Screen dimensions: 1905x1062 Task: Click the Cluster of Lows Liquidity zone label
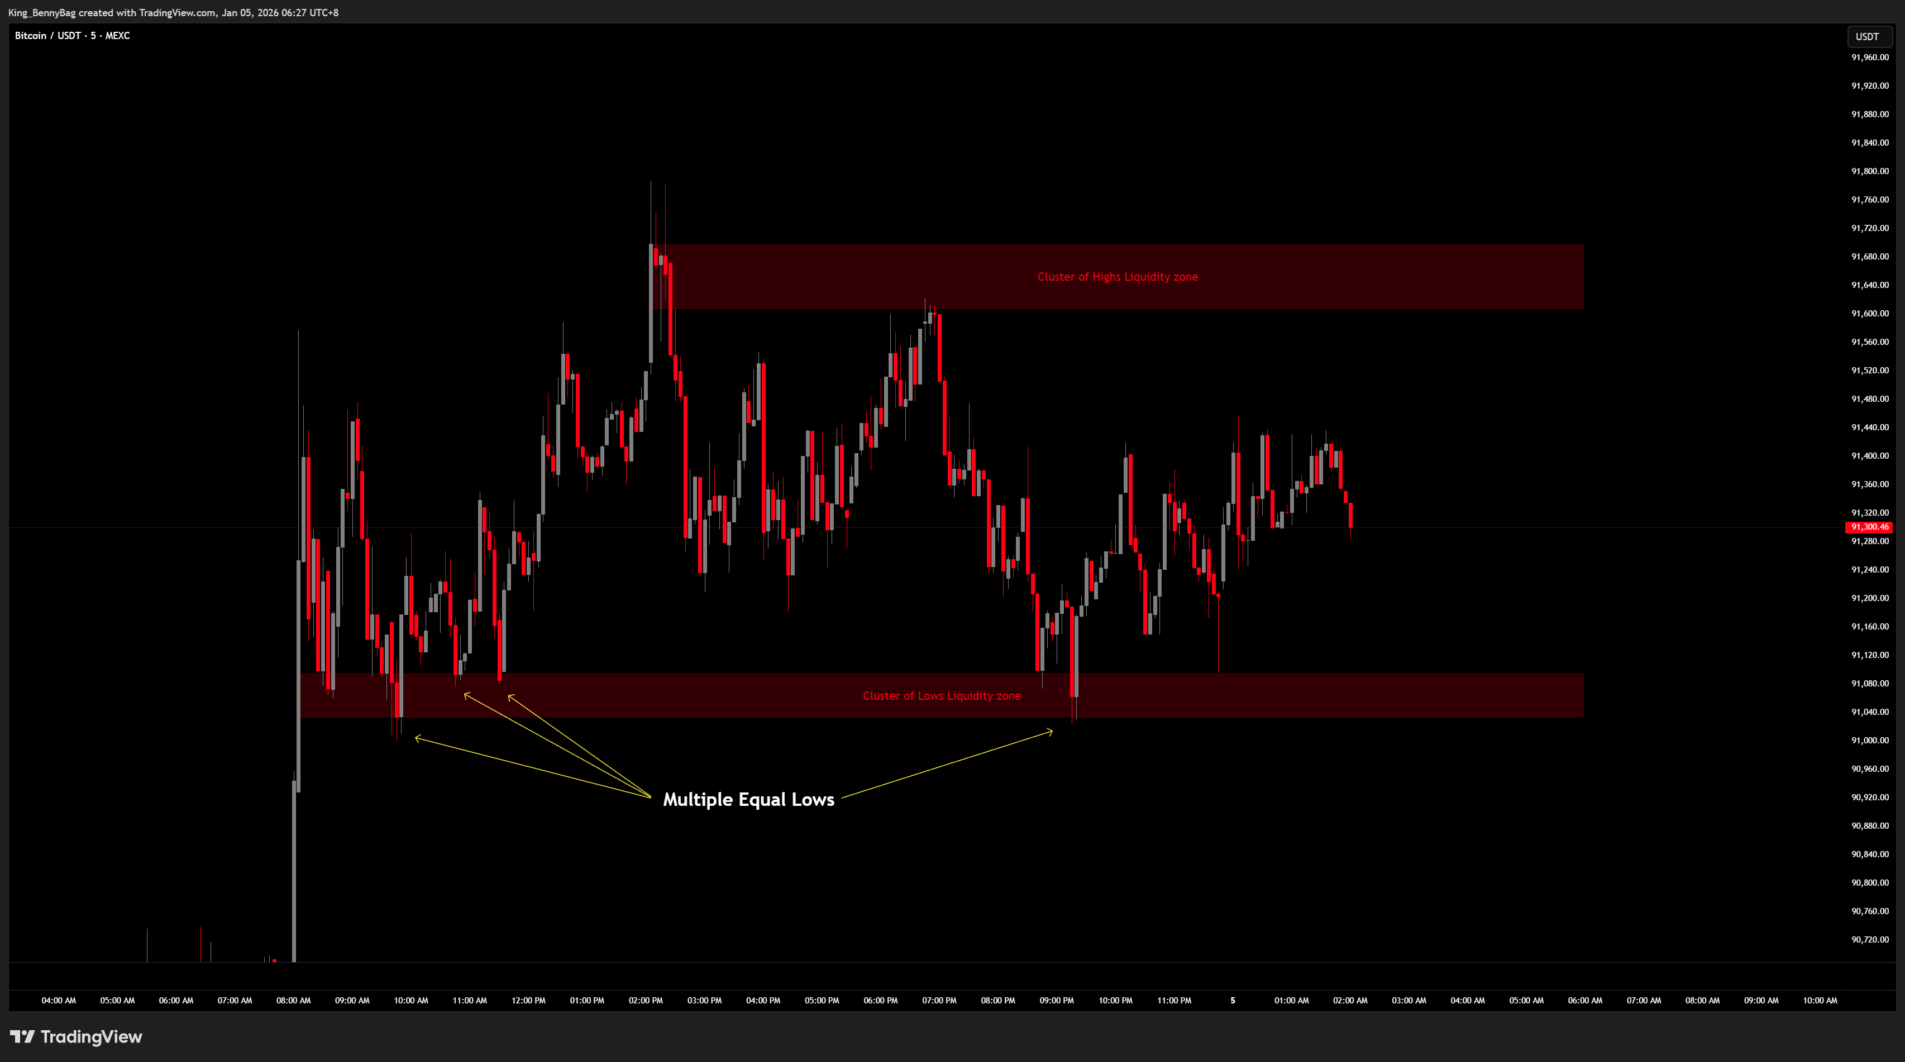[942, 695]
